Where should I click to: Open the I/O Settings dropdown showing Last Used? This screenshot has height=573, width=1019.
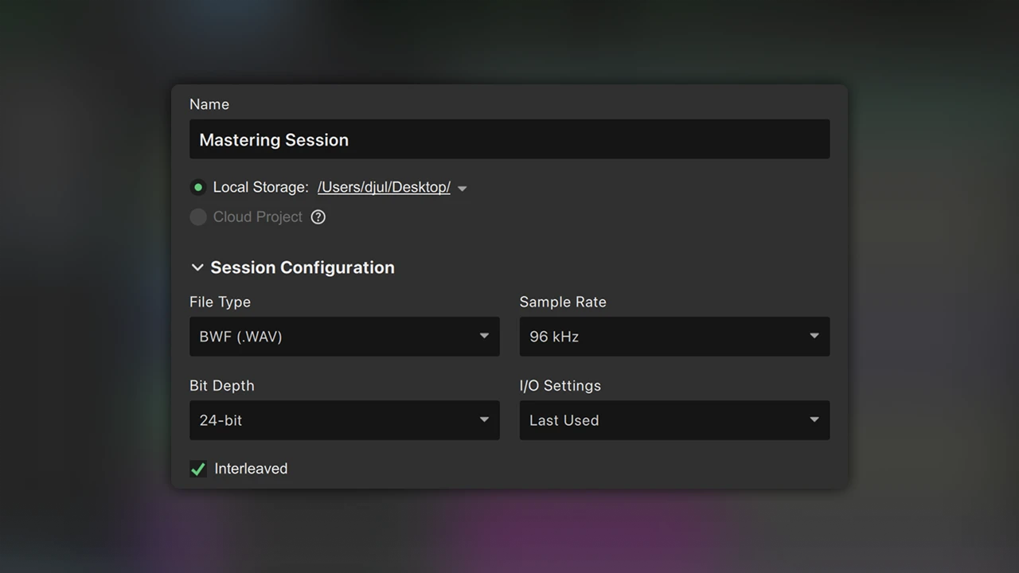pyautogui.click(x=675, y=420)
